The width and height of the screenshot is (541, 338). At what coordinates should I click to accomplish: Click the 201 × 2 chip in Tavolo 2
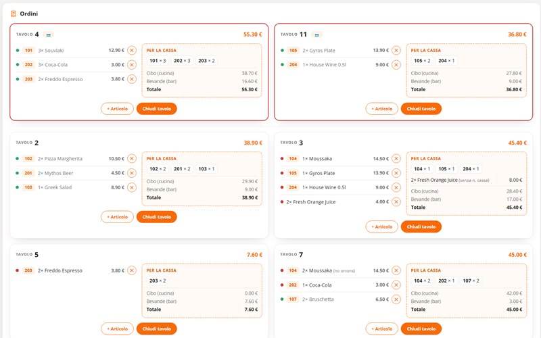point(182,169)
